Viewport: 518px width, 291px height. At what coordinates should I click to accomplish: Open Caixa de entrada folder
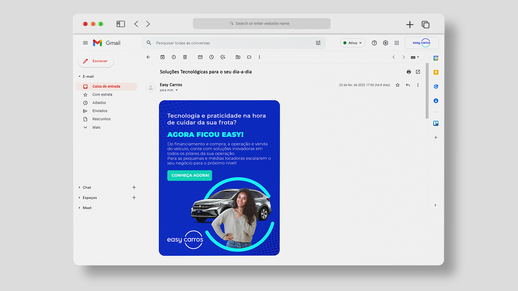(107, 86)
